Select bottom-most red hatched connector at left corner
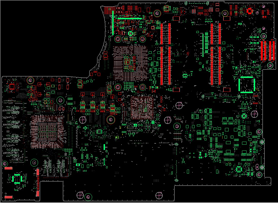Viewport: 278px width, 203px height. tap(9, 197)
